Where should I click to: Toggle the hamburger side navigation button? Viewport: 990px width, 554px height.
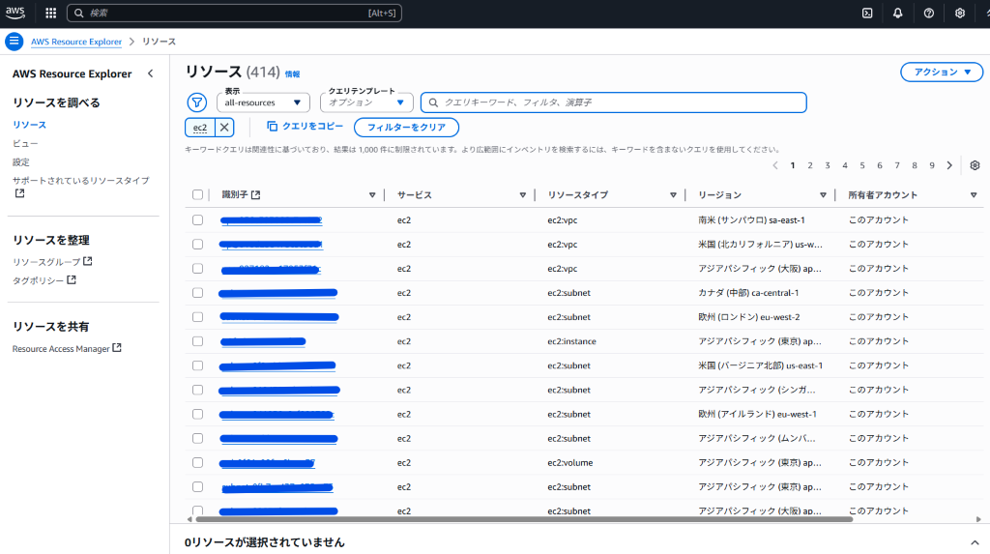click(14, 41)
